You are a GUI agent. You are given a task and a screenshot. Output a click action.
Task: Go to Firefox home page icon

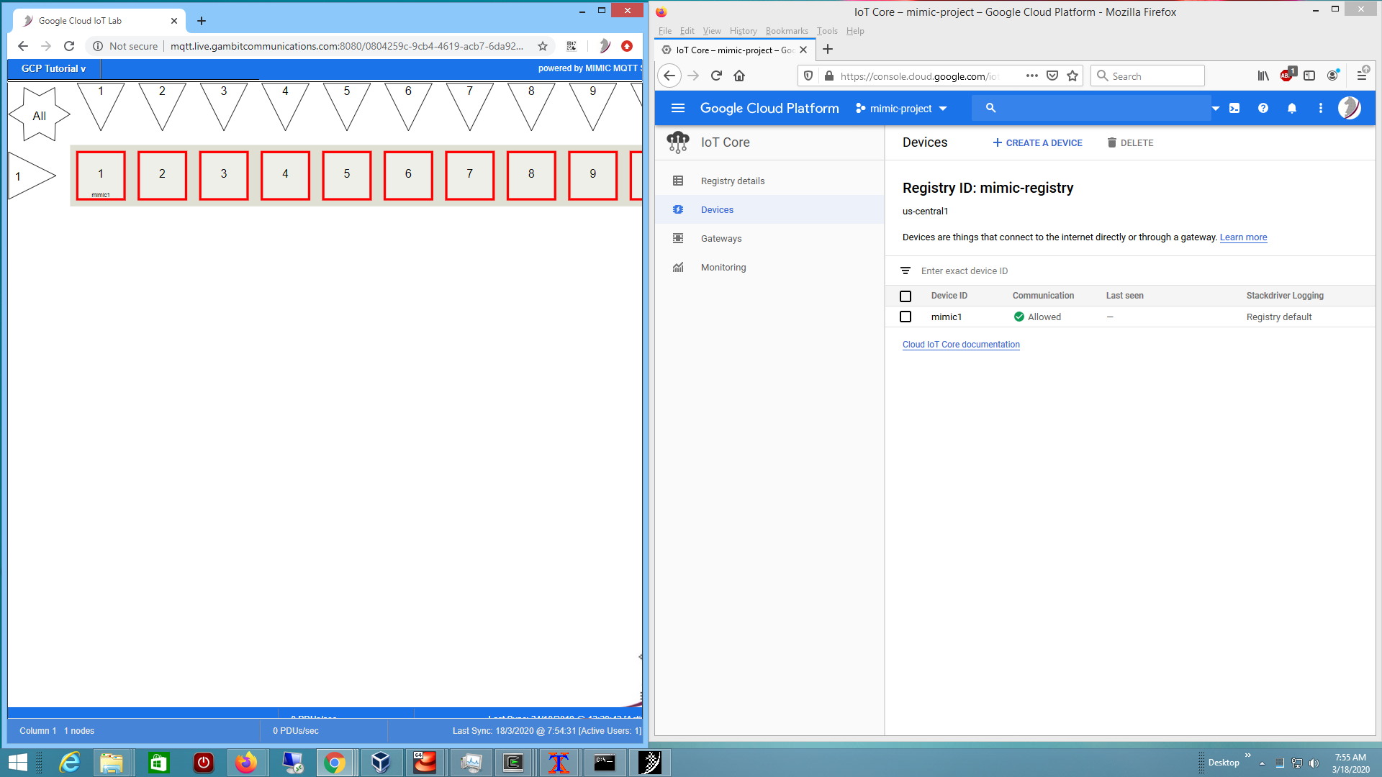(x=739, y=76)
